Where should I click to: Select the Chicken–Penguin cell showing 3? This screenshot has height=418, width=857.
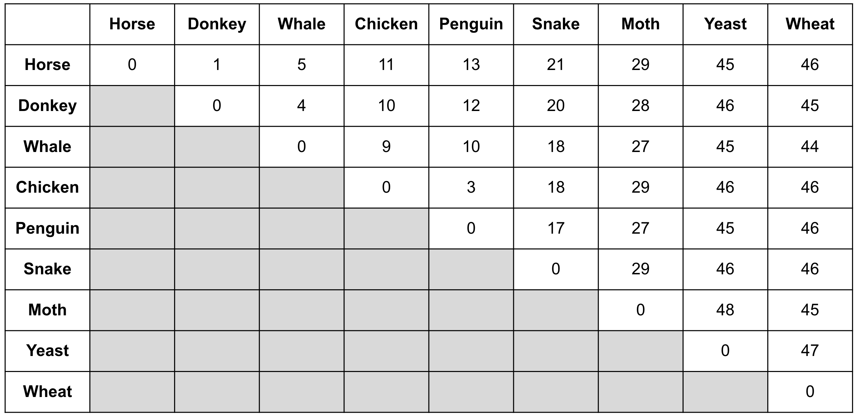471,188
